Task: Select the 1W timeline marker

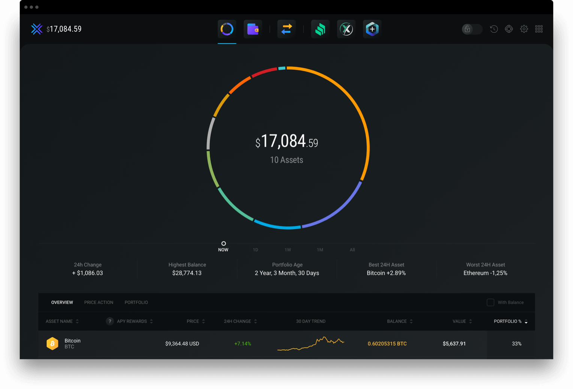Action: (288, 249)
